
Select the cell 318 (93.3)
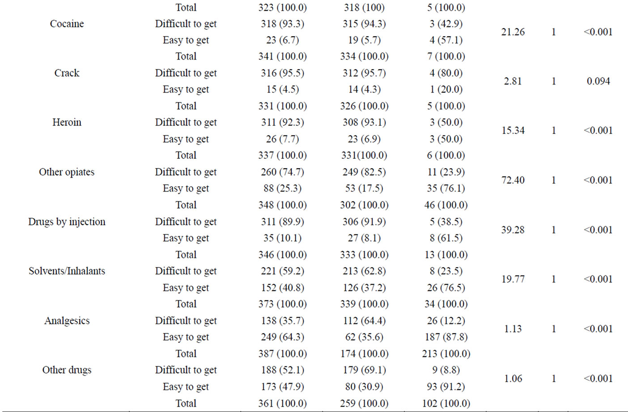[x=282, y=24]
